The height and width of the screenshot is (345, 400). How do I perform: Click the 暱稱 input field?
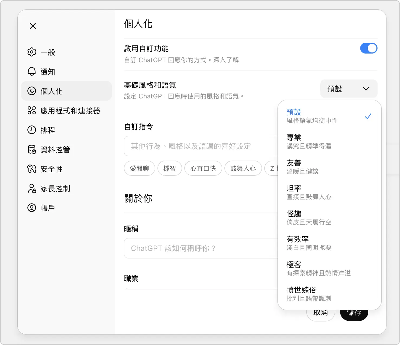[201, 248]
